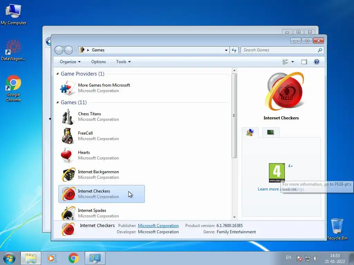Open More Games from Microsoft icon
Image resolution: width=354 pixels, height=265 pixels.
click(68, 88)
